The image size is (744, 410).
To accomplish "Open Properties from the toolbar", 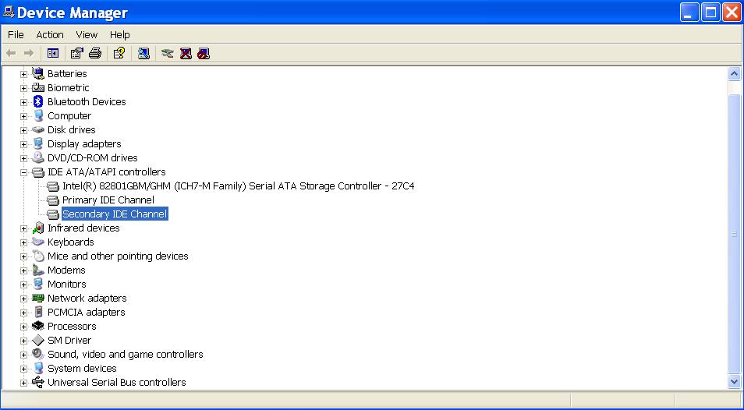I will tap(76, 54).
